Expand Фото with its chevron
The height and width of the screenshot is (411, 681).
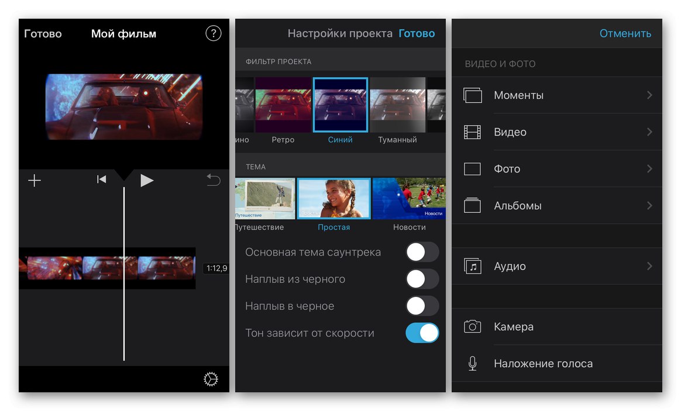pos(649,169)
